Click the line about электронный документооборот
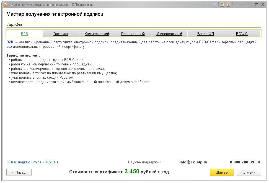Viewport: 269px width, 183px height. pyautogui.click(x=80, y=82)
